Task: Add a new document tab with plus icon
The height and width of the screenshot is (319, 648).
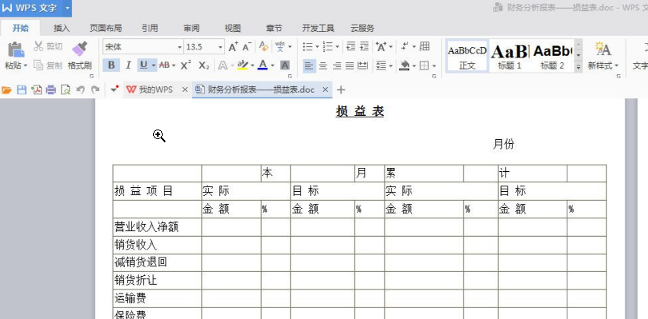Action: click(341, 90)
